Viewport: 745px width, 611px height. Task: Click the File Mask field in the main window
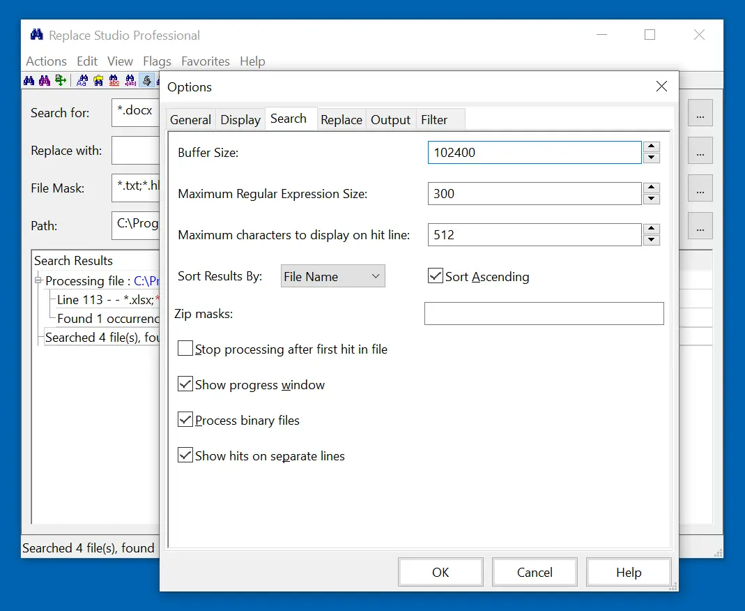click(x=136, y=188)
